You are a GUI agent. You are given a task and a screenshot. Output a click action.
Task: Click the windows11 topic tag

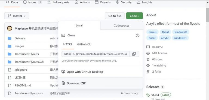coord(180,38)
